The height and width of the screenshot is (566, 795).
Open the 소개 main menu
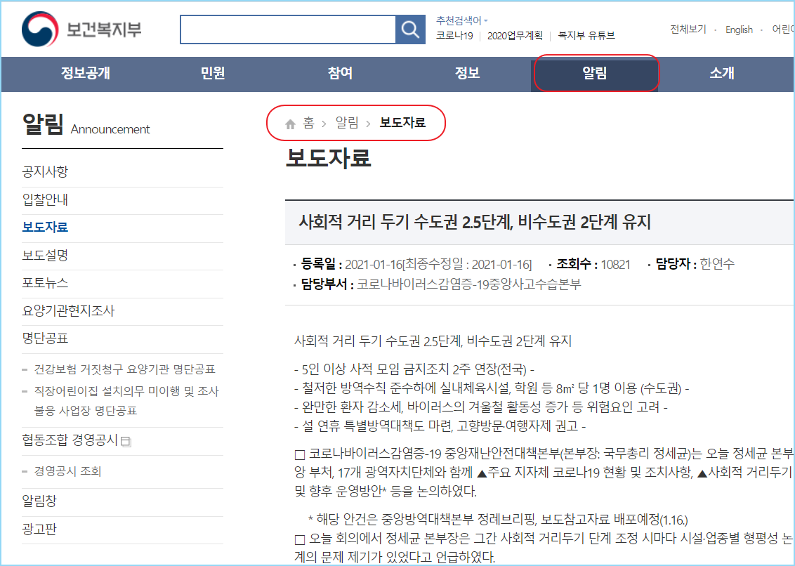coord(722,74)
